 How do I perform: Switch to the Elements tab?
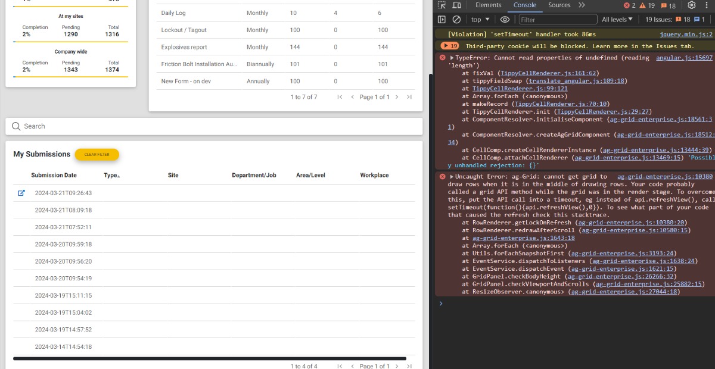pyautogui.click(x=489, y=5)
